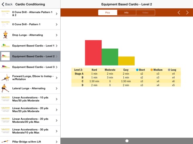
Task: Select Equipment Based Cardio - Level 2 row
Action: 30,56
